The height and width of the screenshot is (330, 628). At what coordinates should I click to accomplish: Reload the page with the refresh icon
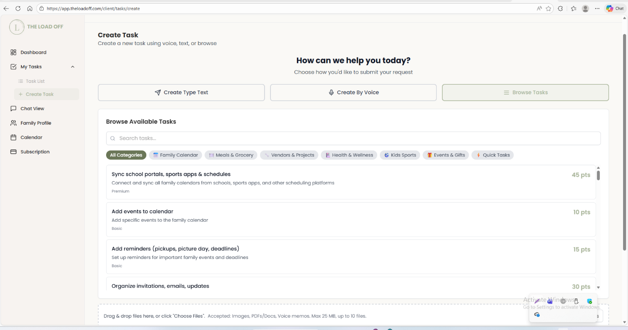click(x=18, y=9)
